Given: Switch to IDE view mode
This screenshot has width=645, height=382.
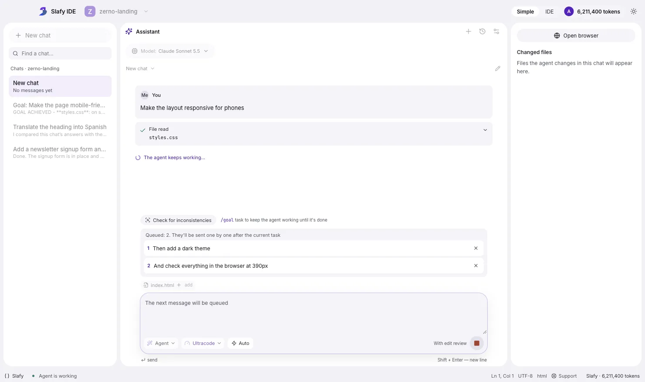Looking at the screenshot, I should [x=550, y=12].
